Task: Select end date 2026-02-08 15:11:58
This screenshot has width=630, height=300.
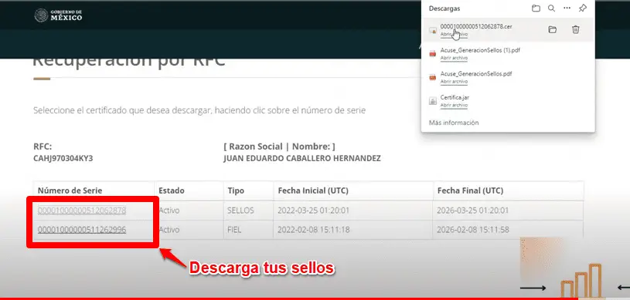Action: [473, 230]
